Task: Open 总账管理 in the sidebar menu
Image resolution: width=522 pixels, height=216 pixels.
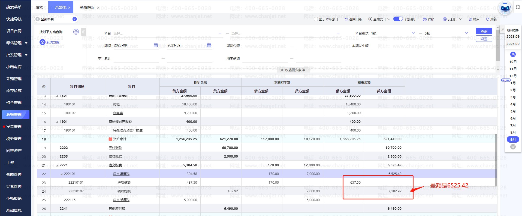Action: click(14, 115)
